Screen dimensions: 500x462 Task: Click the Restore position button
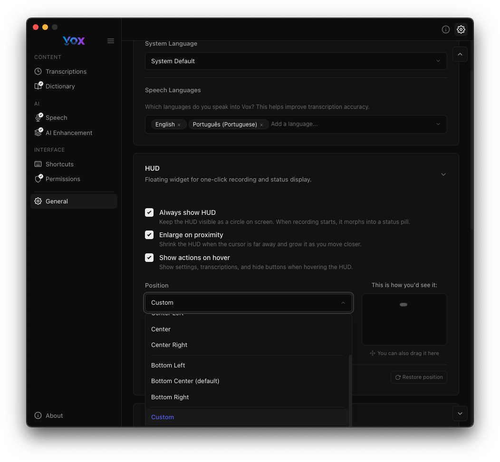click(419, 377)
